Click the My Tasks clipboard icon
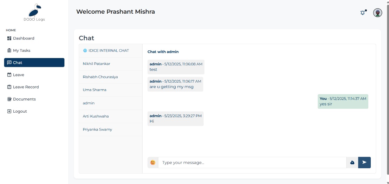This screenshot has height=184, width=389. coord(9,50)
